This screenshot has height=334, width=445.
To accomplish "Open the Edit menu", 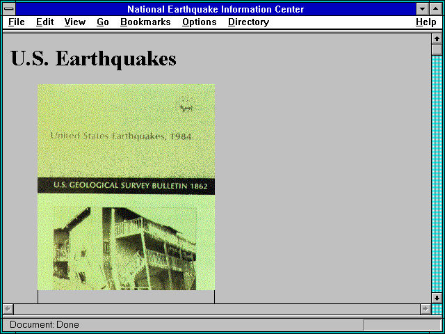I will tap(44, 22).
